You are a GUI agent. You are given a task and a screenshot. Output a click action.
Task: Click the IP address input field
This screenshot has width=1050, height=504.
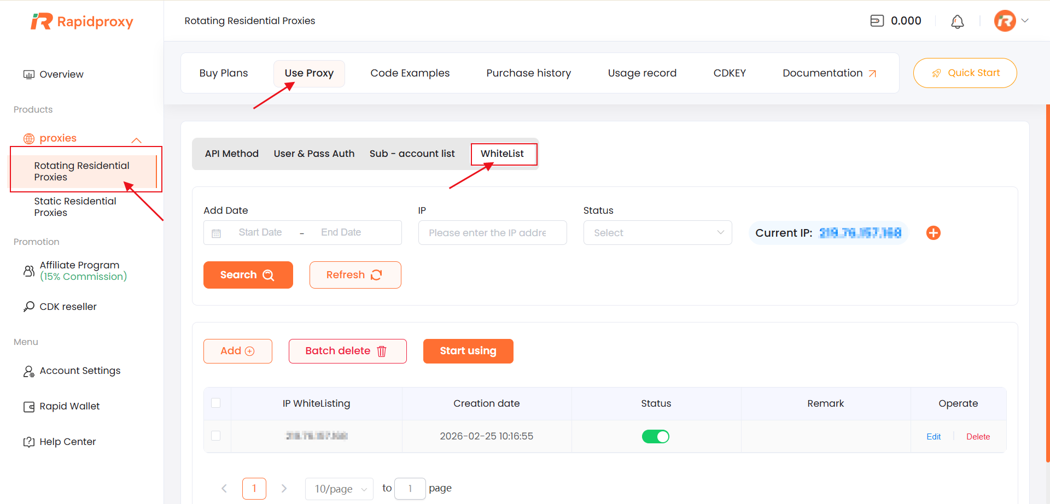point(492,233)
